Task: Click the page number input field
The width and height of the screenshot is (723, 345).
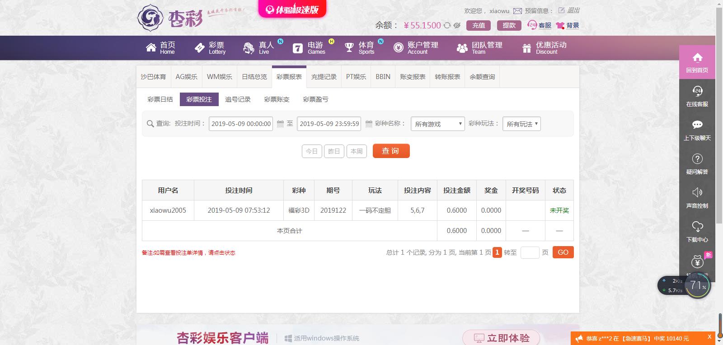Action: point(530,252)
